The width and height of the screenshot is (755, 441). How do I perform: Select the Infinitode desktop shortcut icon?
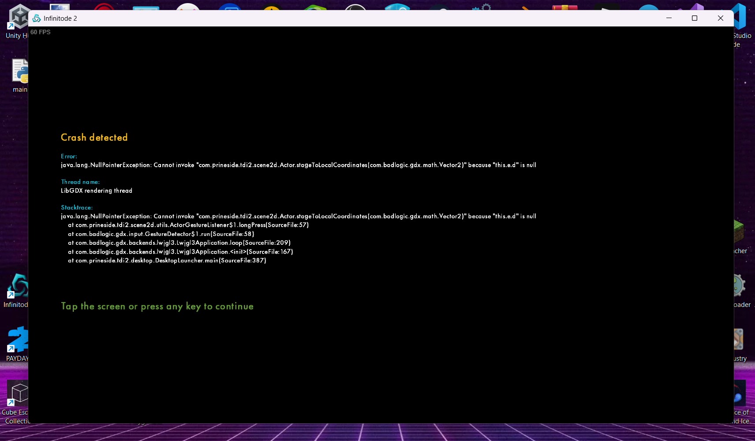(18, 287)
